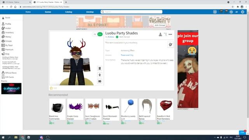Switch avatar preview toggle to R6
This screenshot has width=249, height=140.
(95, 34)
